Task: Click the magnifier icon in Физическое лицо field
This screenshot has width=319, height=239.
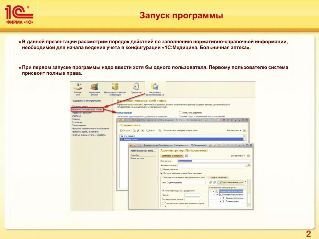Action: pos(249,166)
